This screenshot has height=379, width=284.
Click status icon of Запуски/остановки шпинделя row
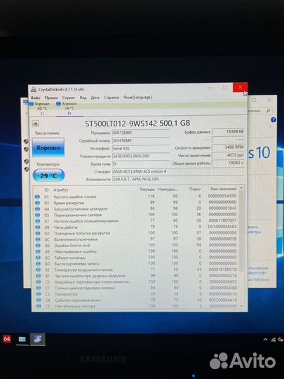pos(37,209)
